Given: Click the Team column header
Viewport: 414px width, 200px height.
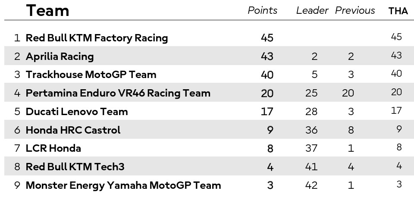Looking at the screenshot, I should (x=47, y=11).
